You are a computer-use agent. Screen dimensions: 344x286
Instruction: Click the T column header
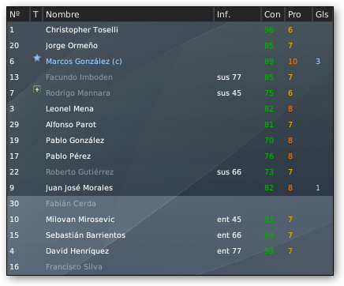click(36, 14)
